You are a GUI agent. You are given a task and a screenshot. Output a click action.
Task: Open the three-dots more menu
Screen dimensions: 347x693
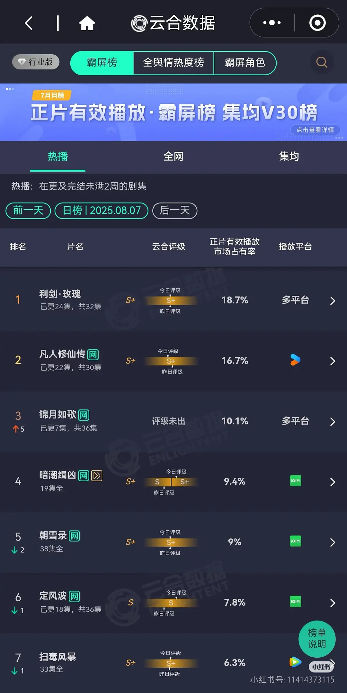(272, 23)
